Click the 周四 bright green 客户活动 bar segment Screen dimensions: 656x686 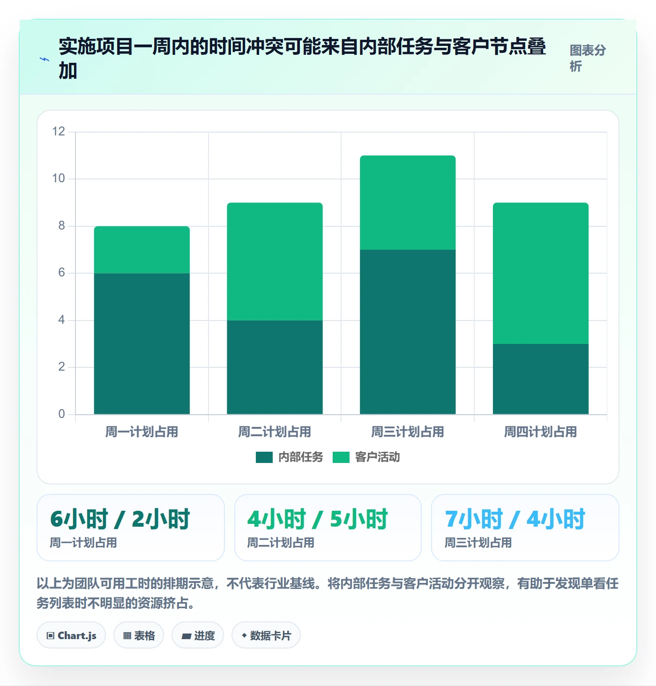pyautogui.click(x=541, y=273)
